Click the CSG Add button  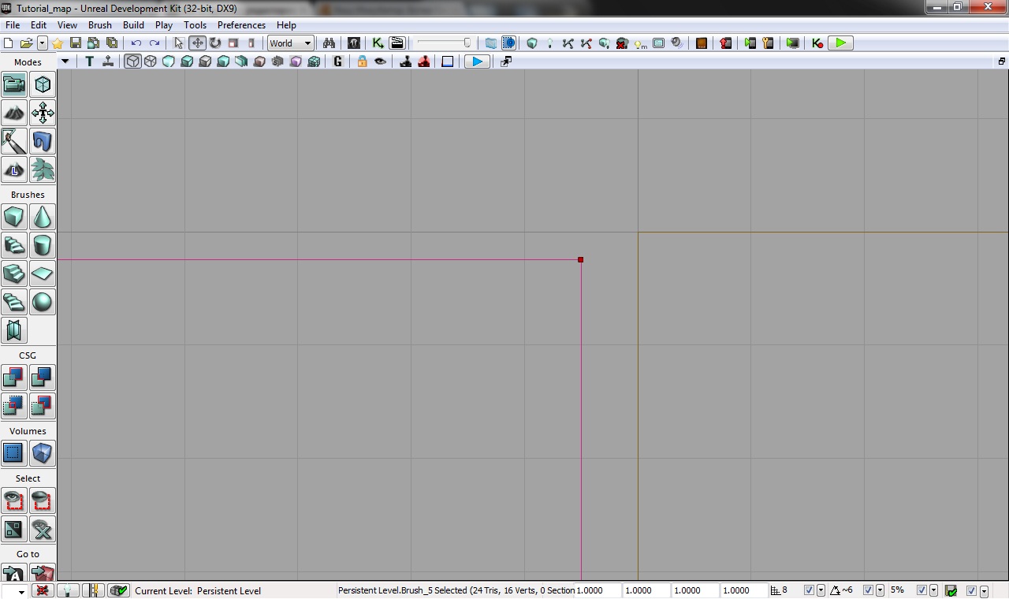pos(13,378)
